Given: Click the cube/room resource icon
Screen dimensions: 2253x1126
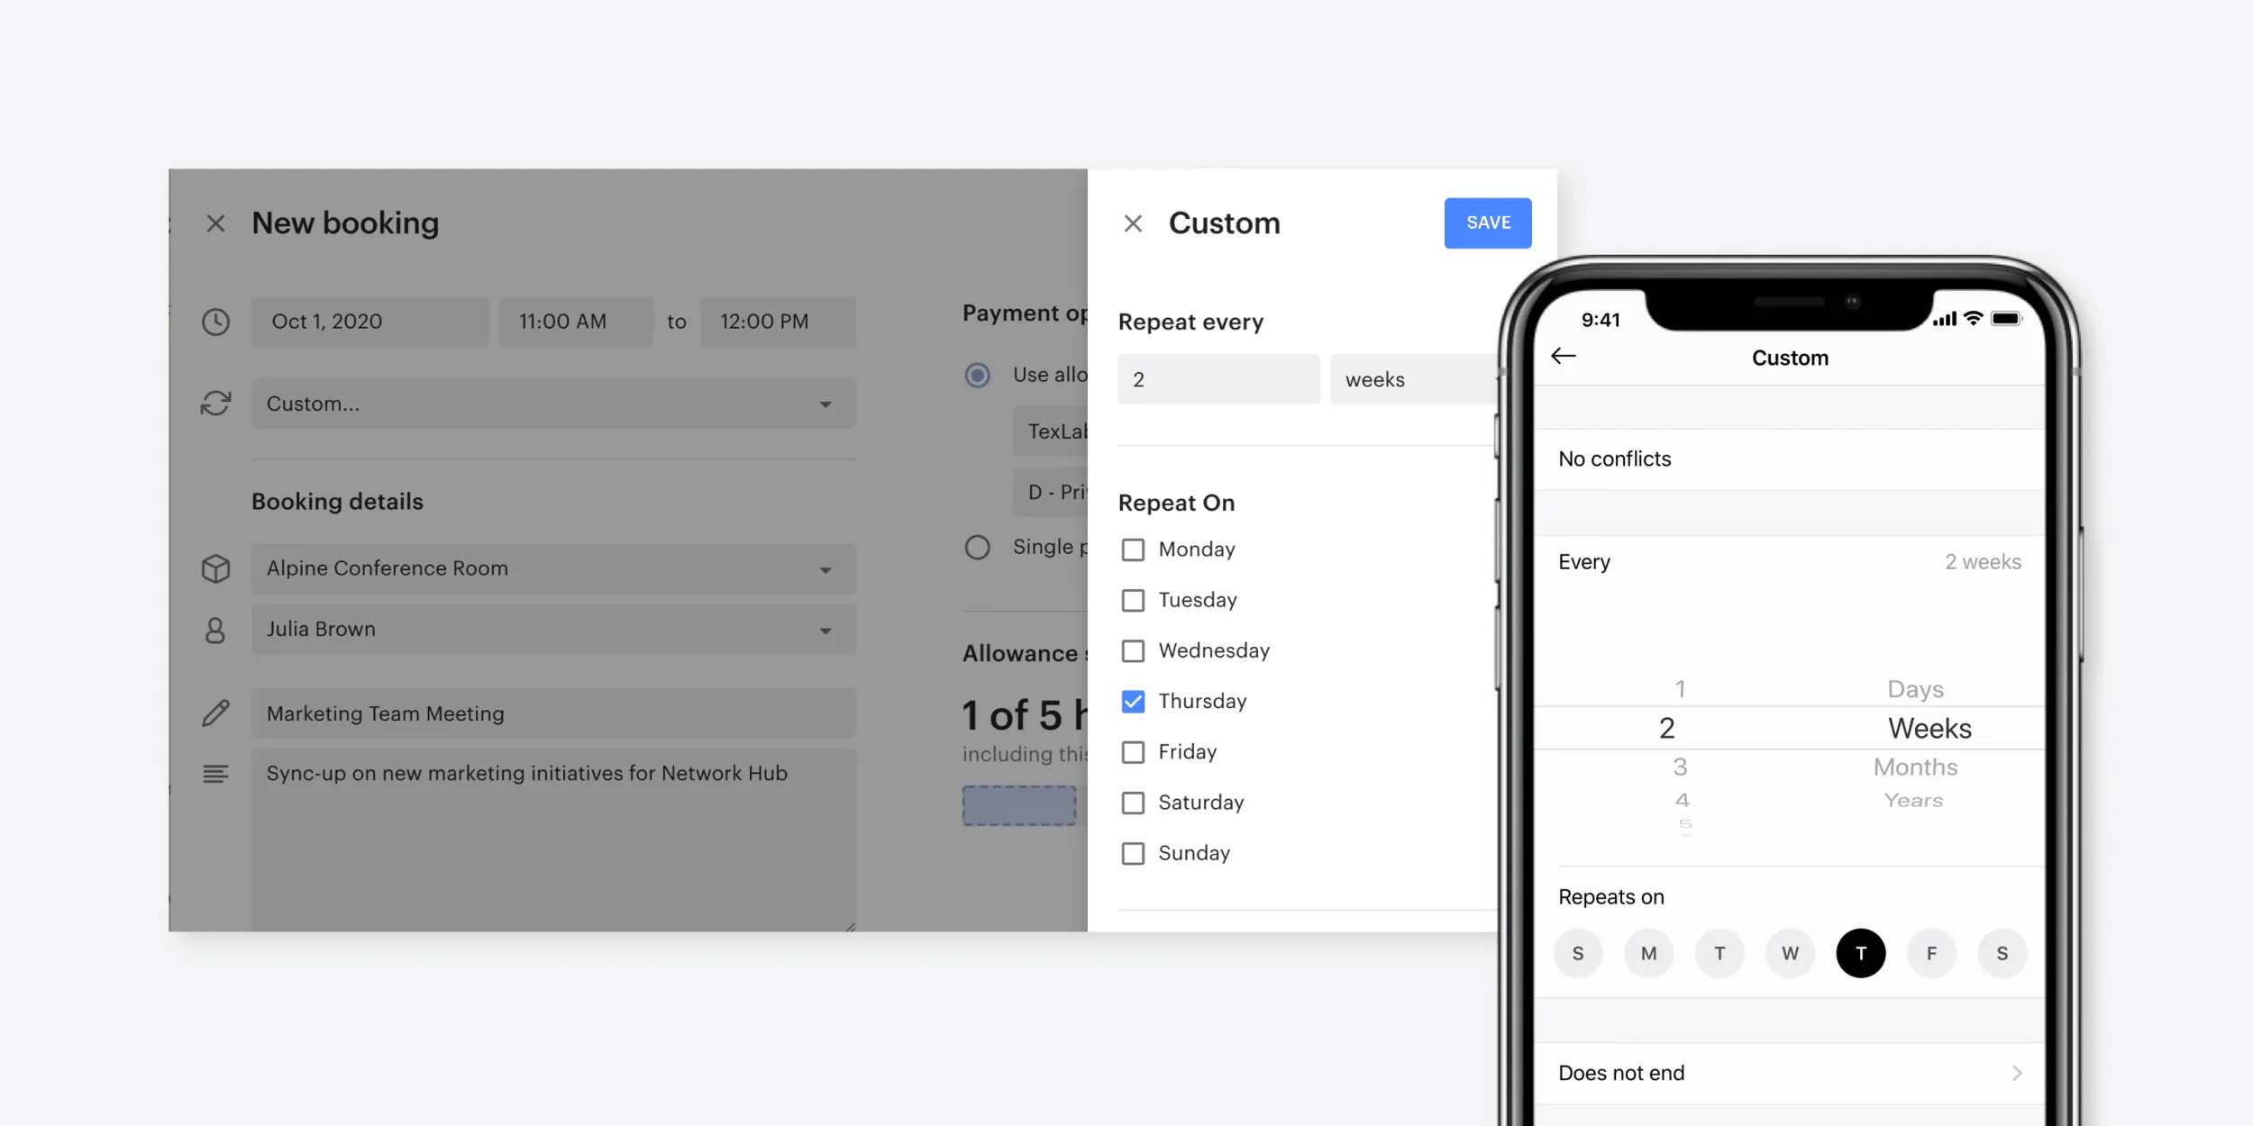Looking at the screenshot, I should [215, 566].
